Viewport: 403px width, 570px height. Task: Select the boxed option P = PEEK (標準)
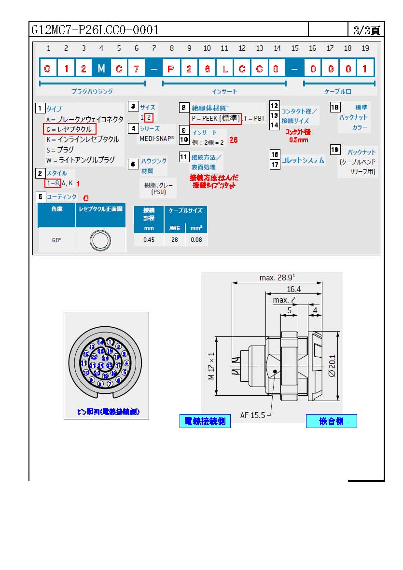tap(216, 119)
